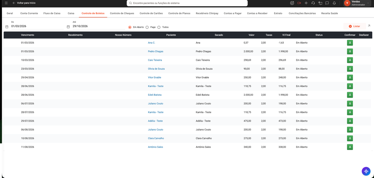This screenshot has width=374, height=178.
Task: Click the calendar icon for the Até date
Action: 68,27
